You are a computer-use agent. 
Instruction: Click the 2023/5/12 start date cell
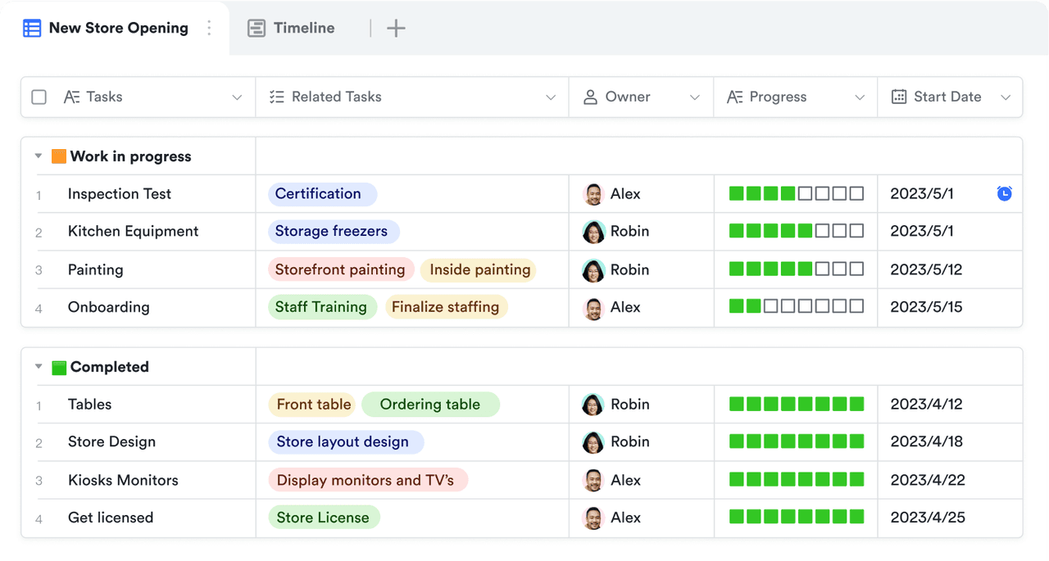[950, 270]
